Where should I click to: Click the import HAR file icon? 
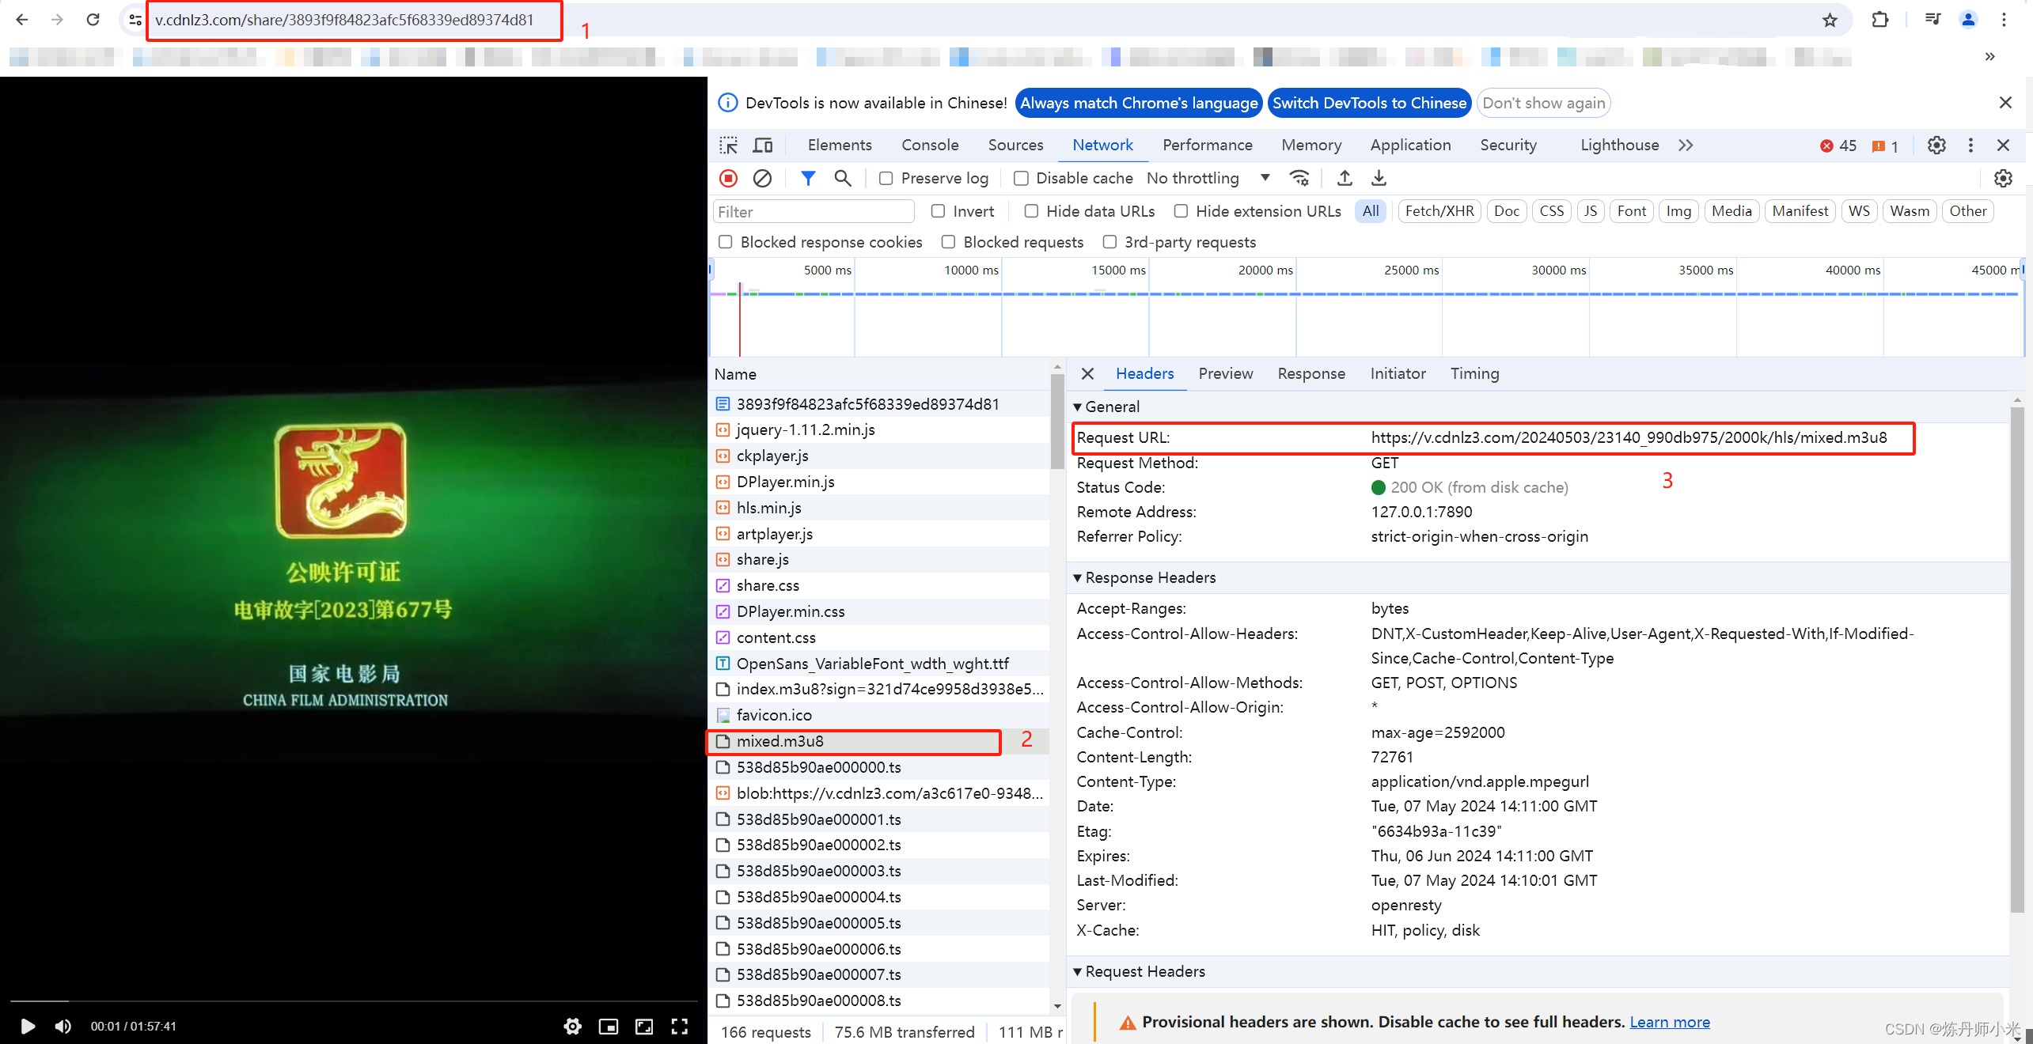[1343, 177]
